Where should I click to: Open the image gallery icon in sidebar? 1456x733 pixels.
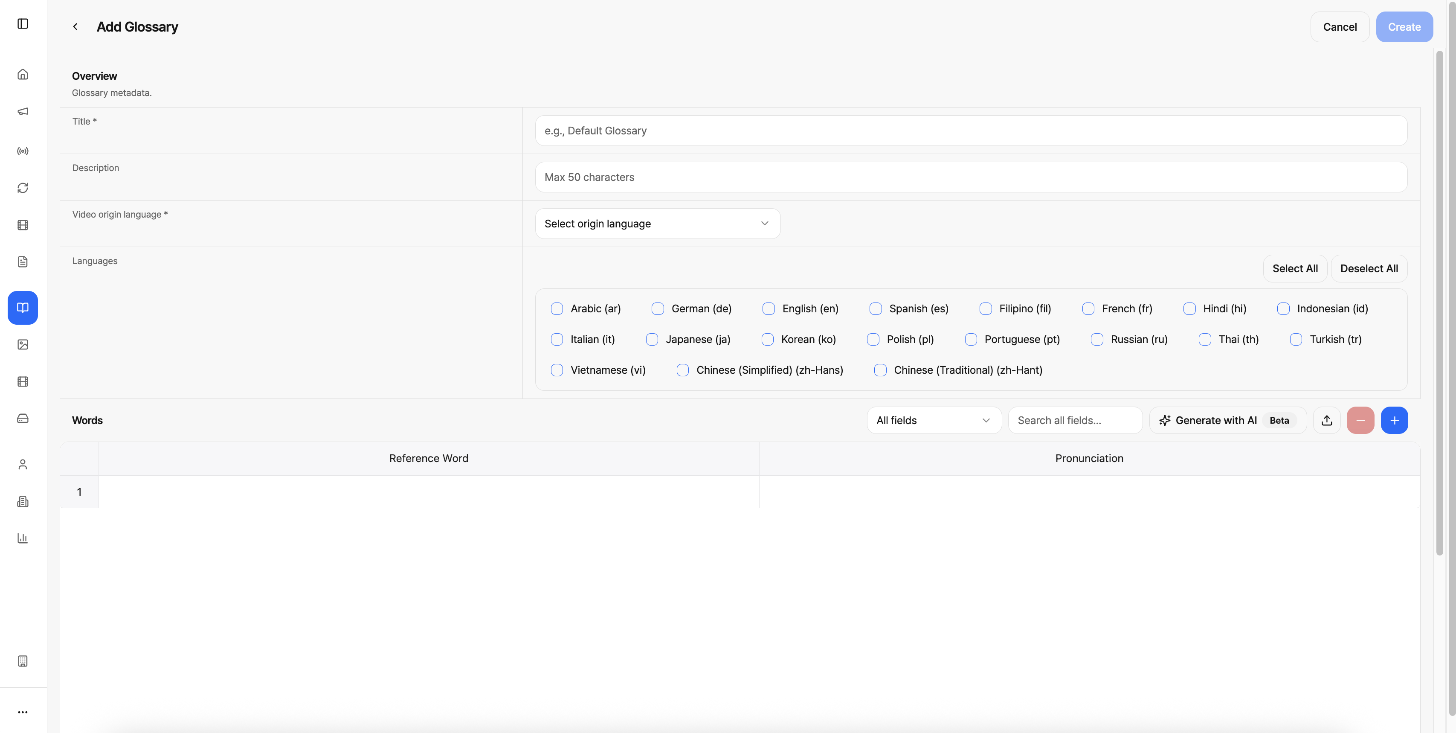tap(23, 344)
